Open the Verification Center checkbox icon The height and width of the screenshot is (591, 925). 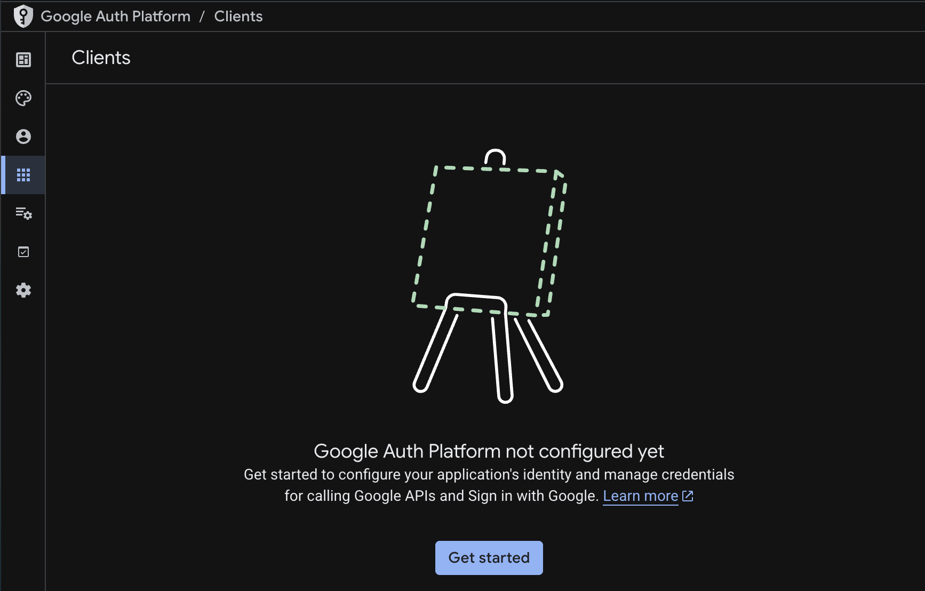[23, 252]
